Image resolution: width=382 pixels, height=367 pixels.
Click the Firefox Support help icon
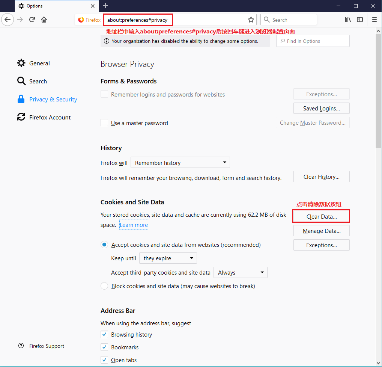(21, 346)
